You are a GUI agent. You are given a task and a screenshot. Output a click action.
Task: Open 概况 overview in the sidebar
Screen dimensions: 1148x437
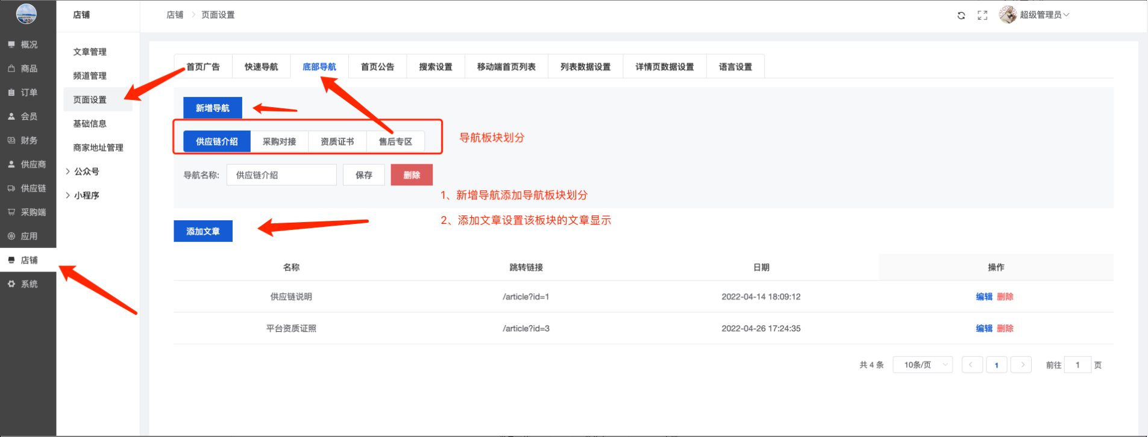click(28, 45)
